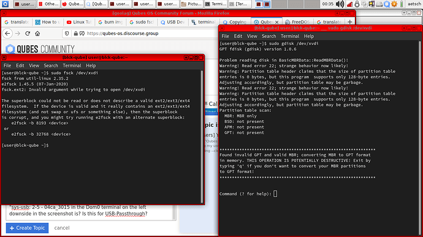Open Edit menu in gdisk terminal
Screen dimensions: 423x237
click(238, 36)
